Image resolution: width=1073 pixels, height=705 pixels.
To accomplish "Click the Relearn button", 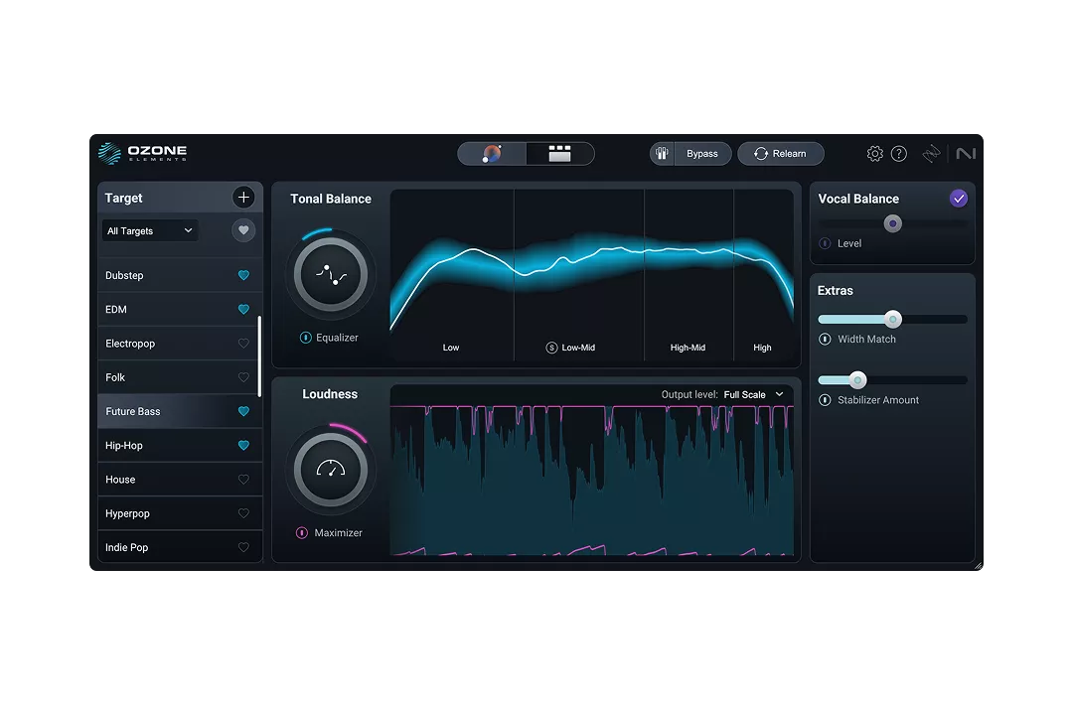I will pyautogui.click(x=781, y=153).
